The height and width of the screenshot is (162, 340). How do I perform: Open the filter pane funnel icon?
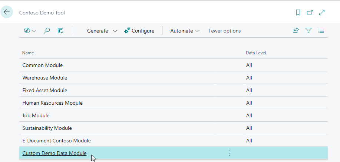[x=308, y=30]
